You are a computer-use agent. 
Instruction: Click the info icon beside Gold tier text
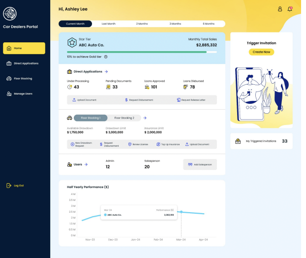coord(106,57)
